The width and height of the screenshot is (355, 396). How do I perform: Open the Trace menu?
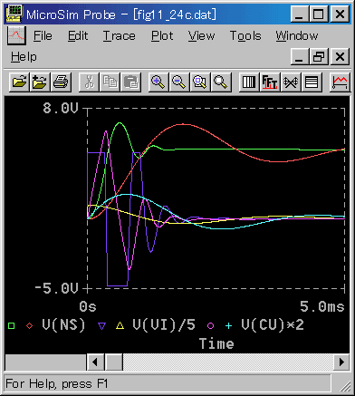click(x=120, y=36)
